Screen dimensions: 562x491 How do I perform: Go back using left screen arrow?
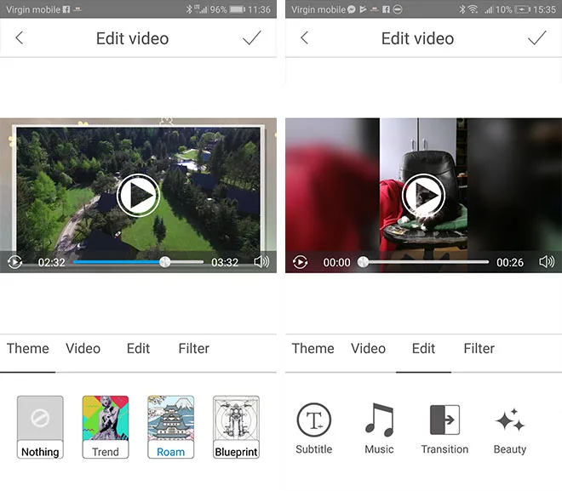point(20,38)
